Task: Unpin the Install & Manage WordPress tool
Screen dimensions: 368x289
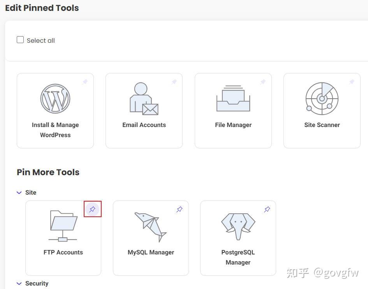Action: pyautogui.click(x=85, y=82)
